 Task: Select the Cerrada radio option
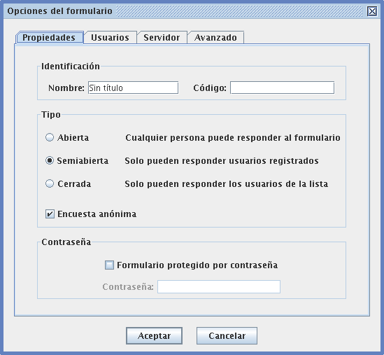click(50, 183)
